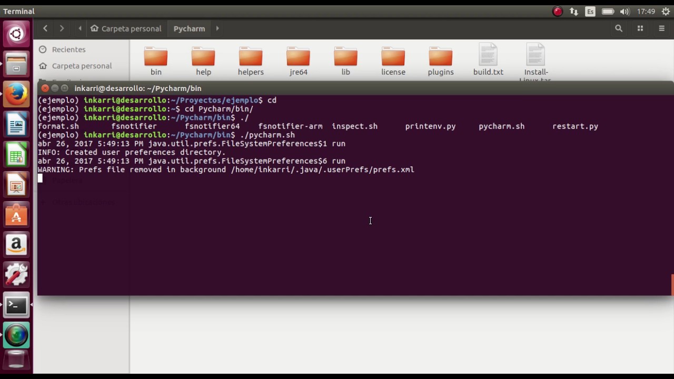Select the Pycharm path bar segment
The image size is (674, 379).
pyautogui.click(x=189, y=28)
